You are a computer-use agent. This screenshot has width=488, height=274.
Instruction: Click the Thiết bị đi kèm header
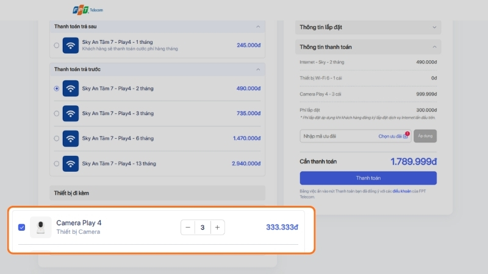(x=157, y=193)
